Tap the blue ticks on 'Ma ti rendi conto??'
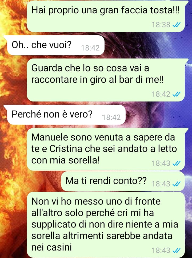Screen dimensions: 192x258 (177, 184)
